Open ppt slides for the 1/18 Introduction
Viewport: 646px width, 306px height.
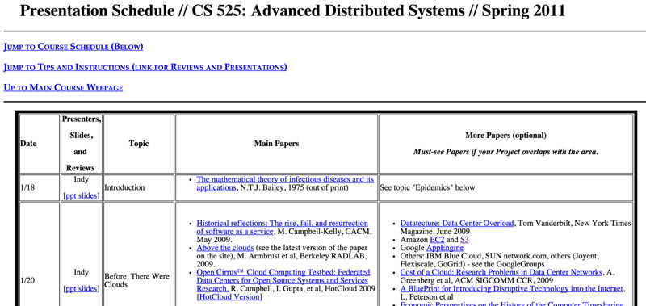pyautogui.click(x=82, y=195)
